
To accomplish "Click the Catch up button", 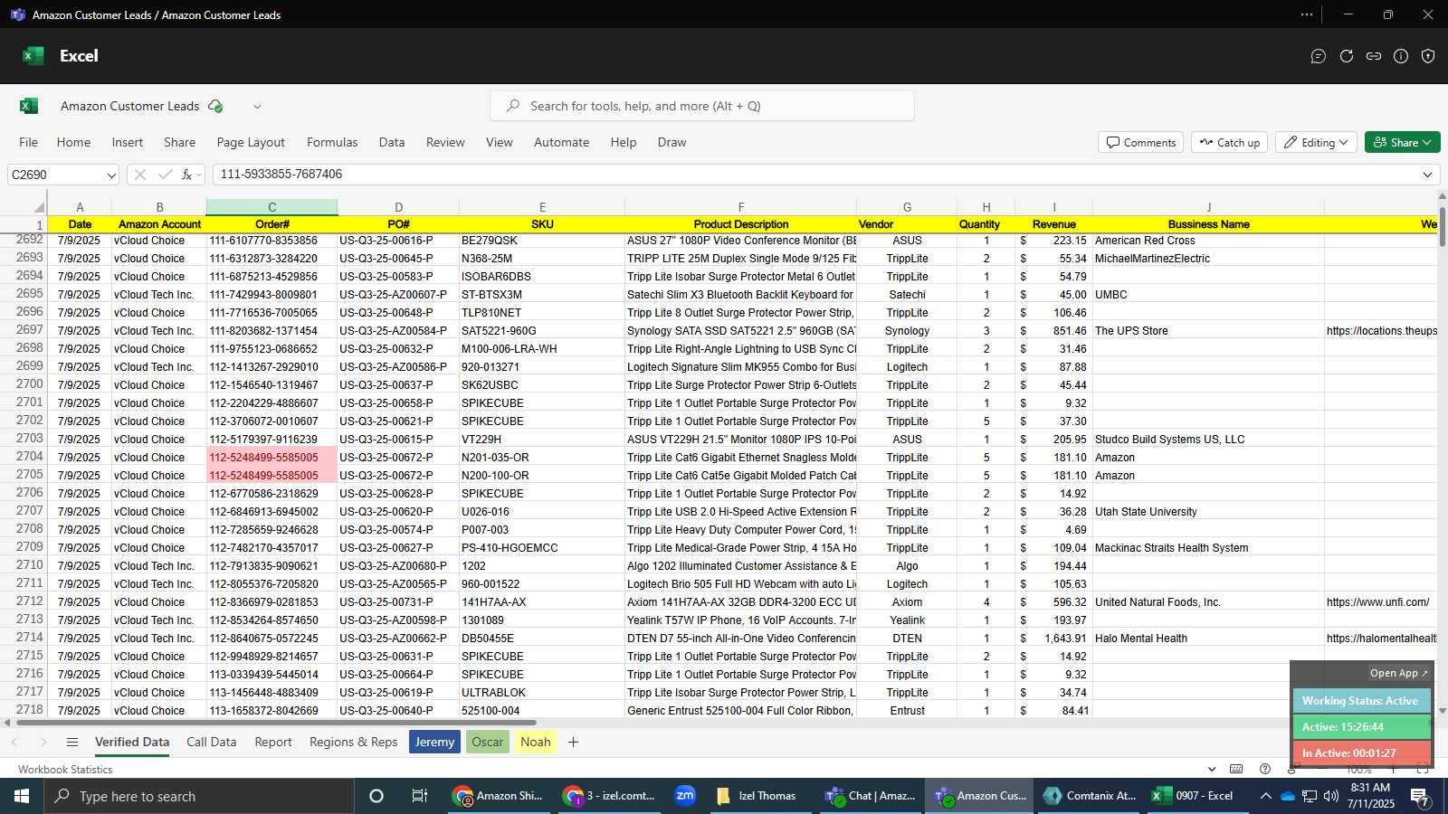I will click(x=1229, y=142).
